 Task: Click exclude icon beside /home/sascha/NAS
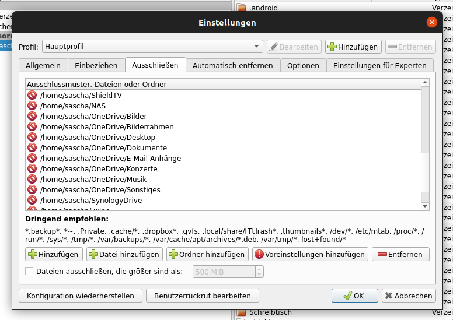[32, 106]
